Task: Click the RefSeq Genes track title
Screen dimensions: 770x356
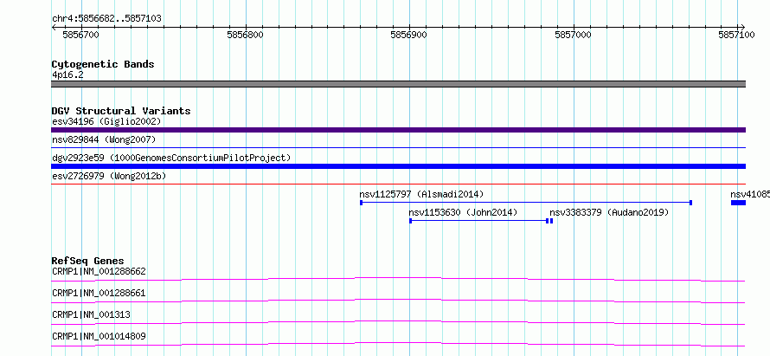Action: pyautogui.click(x=88, y=261)
